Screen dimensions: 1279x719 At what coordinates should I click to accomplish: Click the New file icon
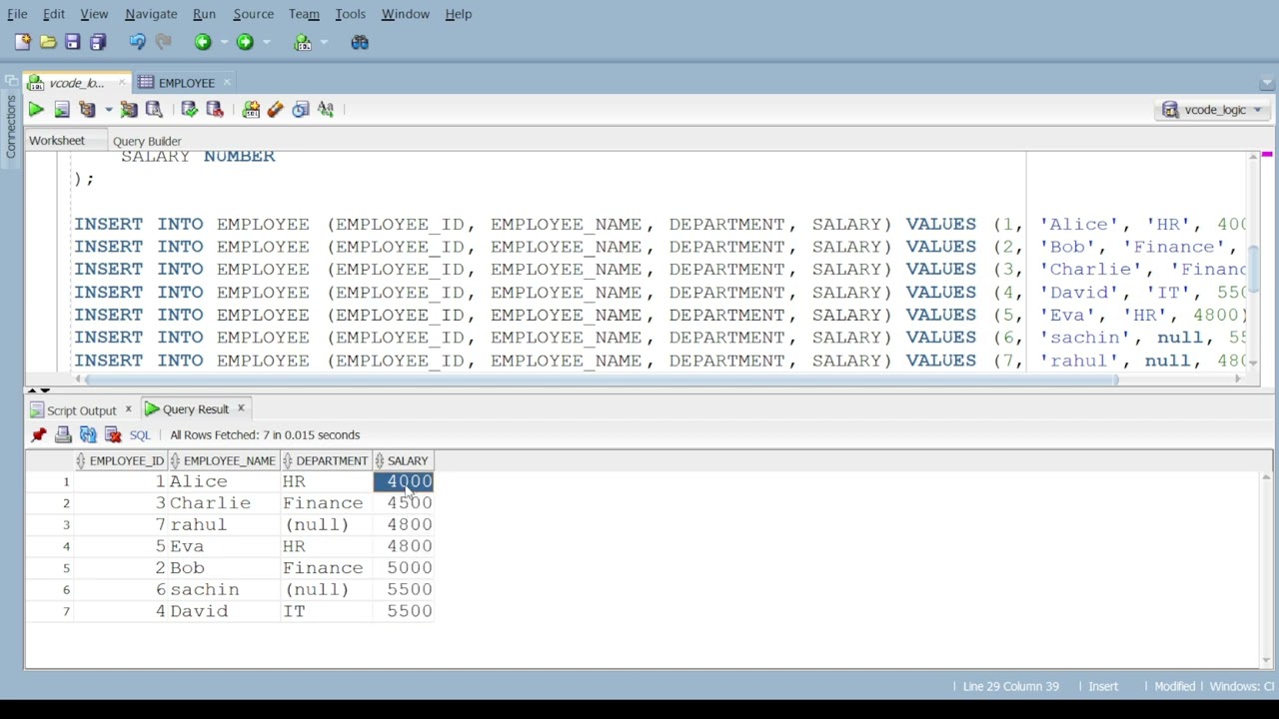click(23, 42)
